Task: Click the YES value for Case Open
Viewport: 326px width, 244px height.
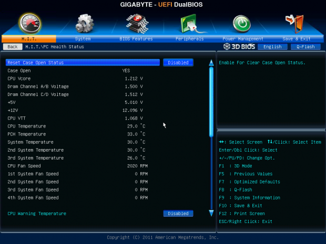Action: click(126, 70)
